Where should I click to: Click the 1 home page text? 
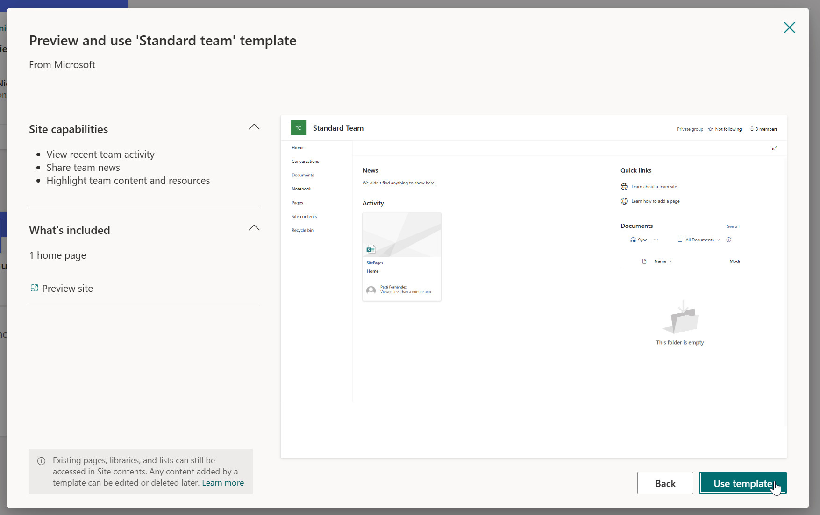pyautogui.click(x=57, y=255)
